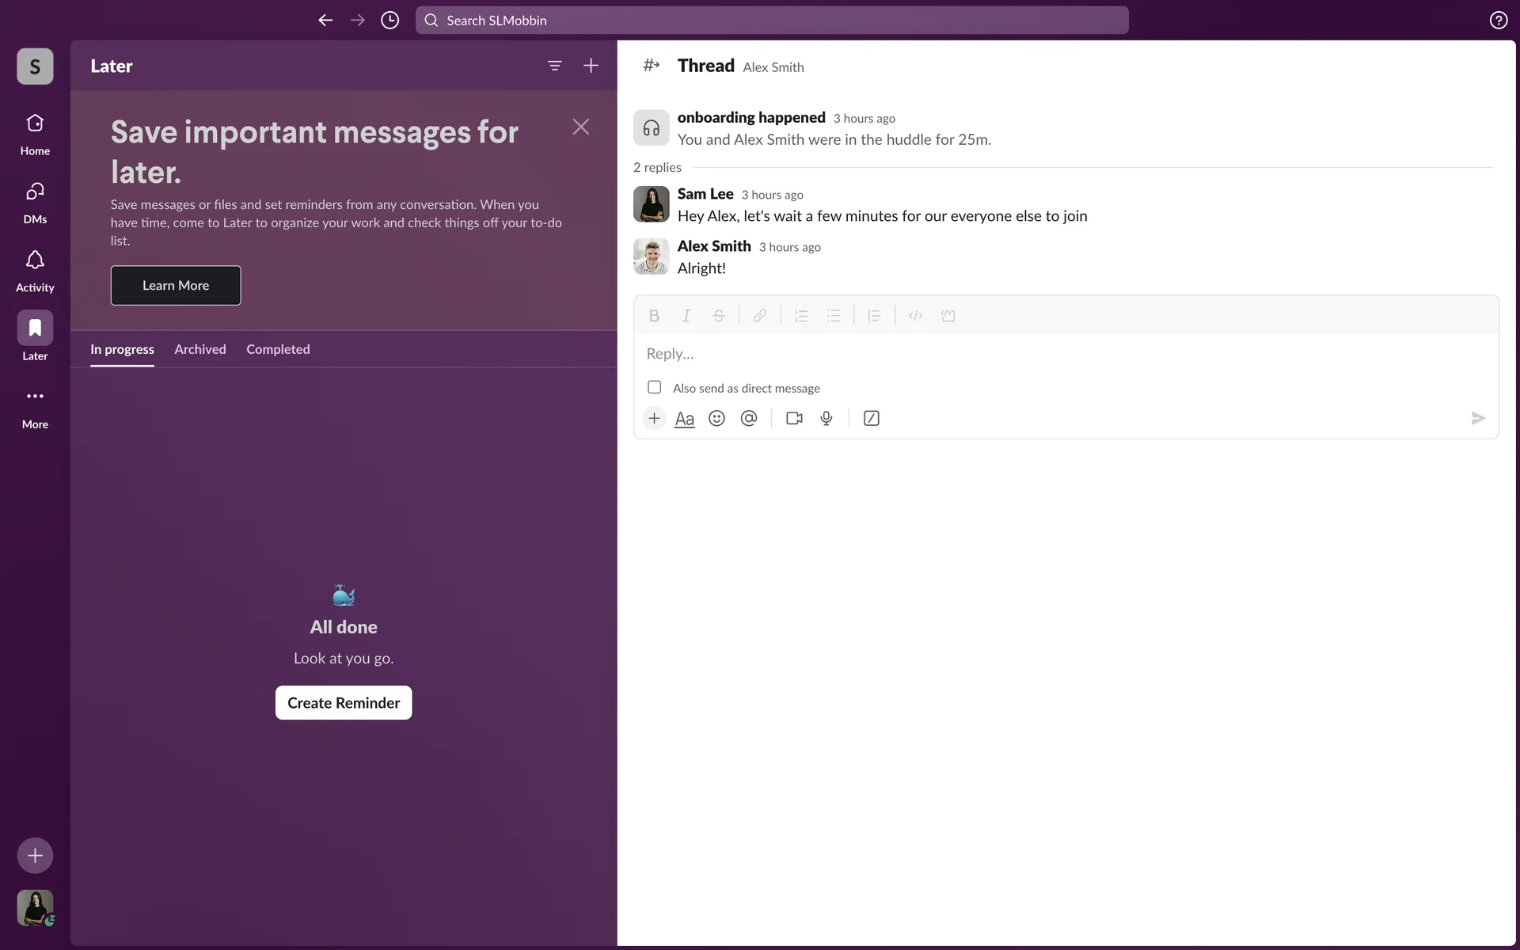Expand the More menu in sidebar
This screenshot has width=1520, height=950.
coord(35,405)
